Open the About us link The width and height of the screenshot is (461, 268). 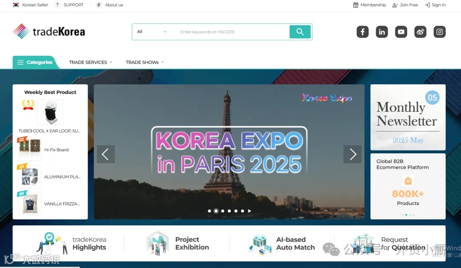(x=114, y=5)
